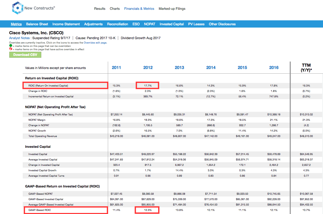Click the 2011 average GAAP capital $61,825.00

coord(116,205)
